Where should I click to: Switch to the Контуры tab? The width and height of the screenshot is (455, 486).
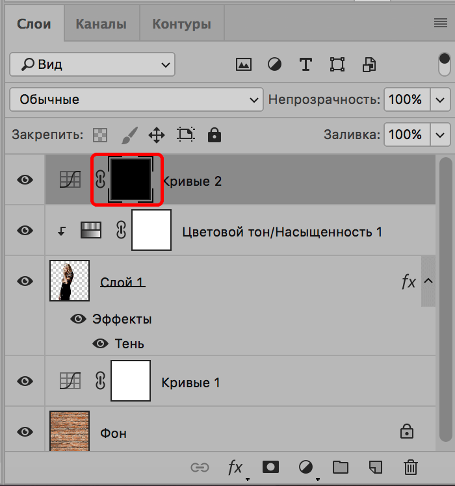click(181, 25)
